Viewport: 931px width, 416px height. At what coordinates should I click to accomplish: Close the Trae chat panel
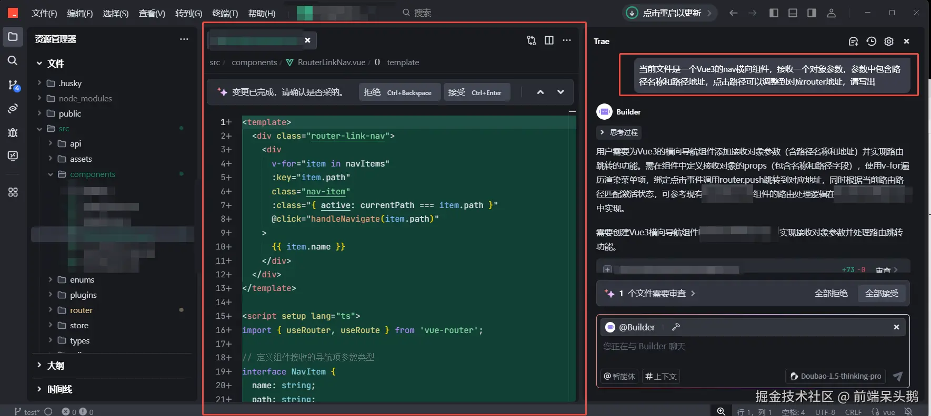click(x=906, y=41)
